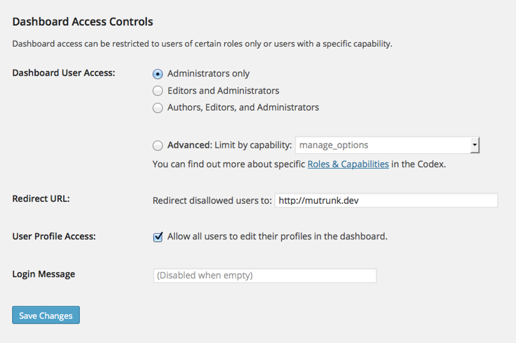Image resolution: width=516 pixels, height=343 pixels.
Task: Click the Dashboard User Access label
Action: point(62,72)
